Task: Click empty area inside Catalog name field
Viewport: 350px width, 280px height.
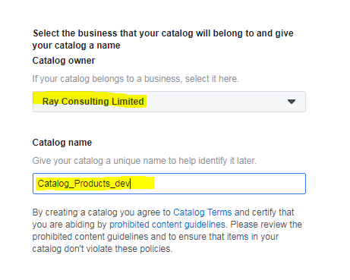Action: pyautogui.click(x=228, y=184)
